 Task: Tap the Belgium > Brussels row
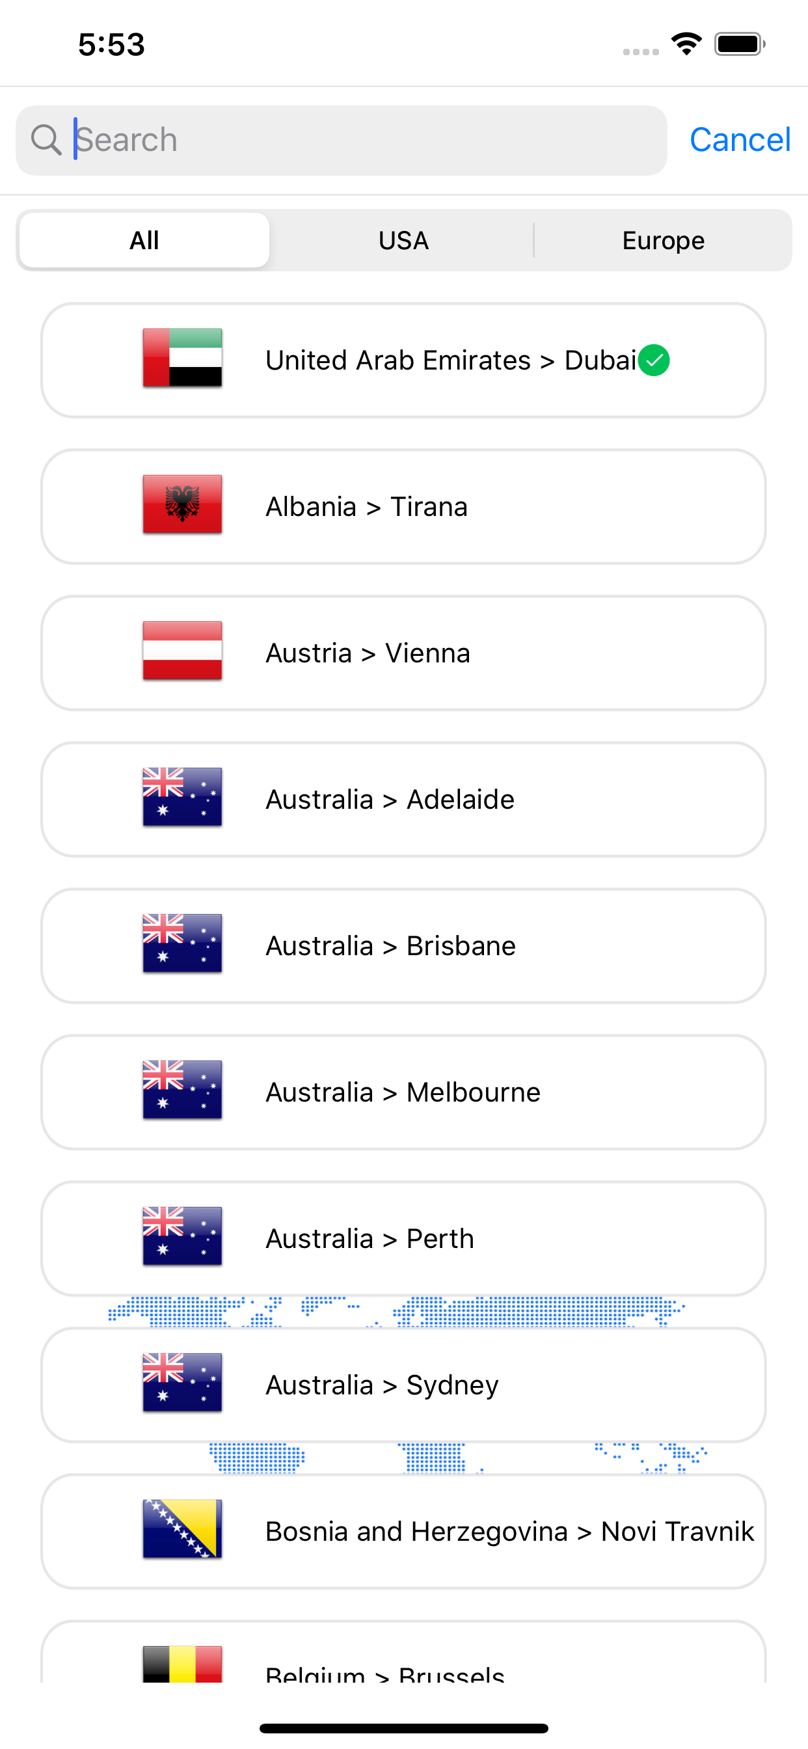[x=404, y=1677]
